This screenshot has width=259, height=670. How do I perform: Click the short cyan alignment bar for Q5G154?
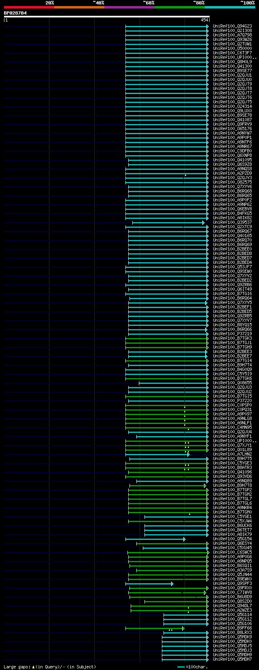(155, 539)
